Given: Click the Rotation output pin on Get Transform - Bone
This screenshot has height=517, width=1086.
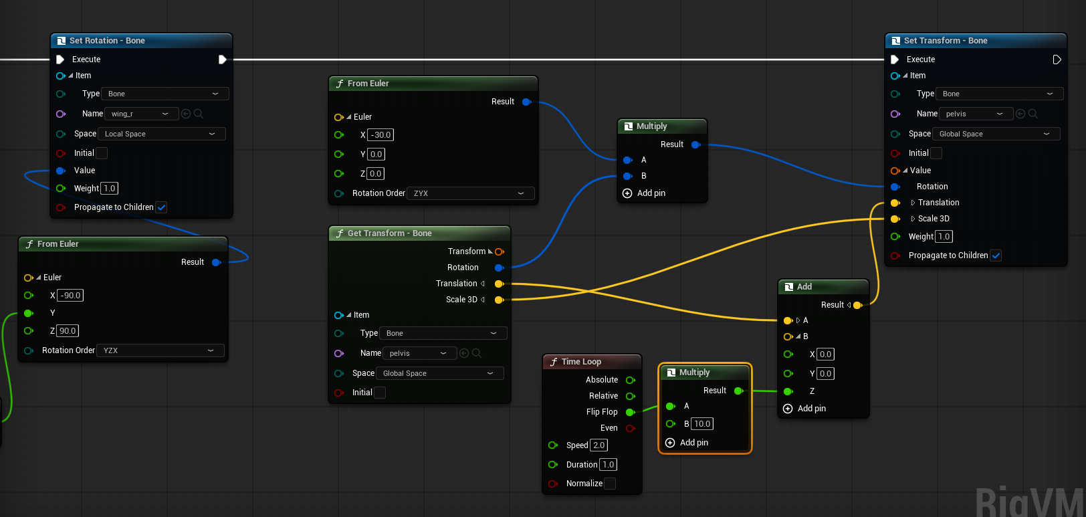Looking at the screenshot, I should (x=500, y=268).
